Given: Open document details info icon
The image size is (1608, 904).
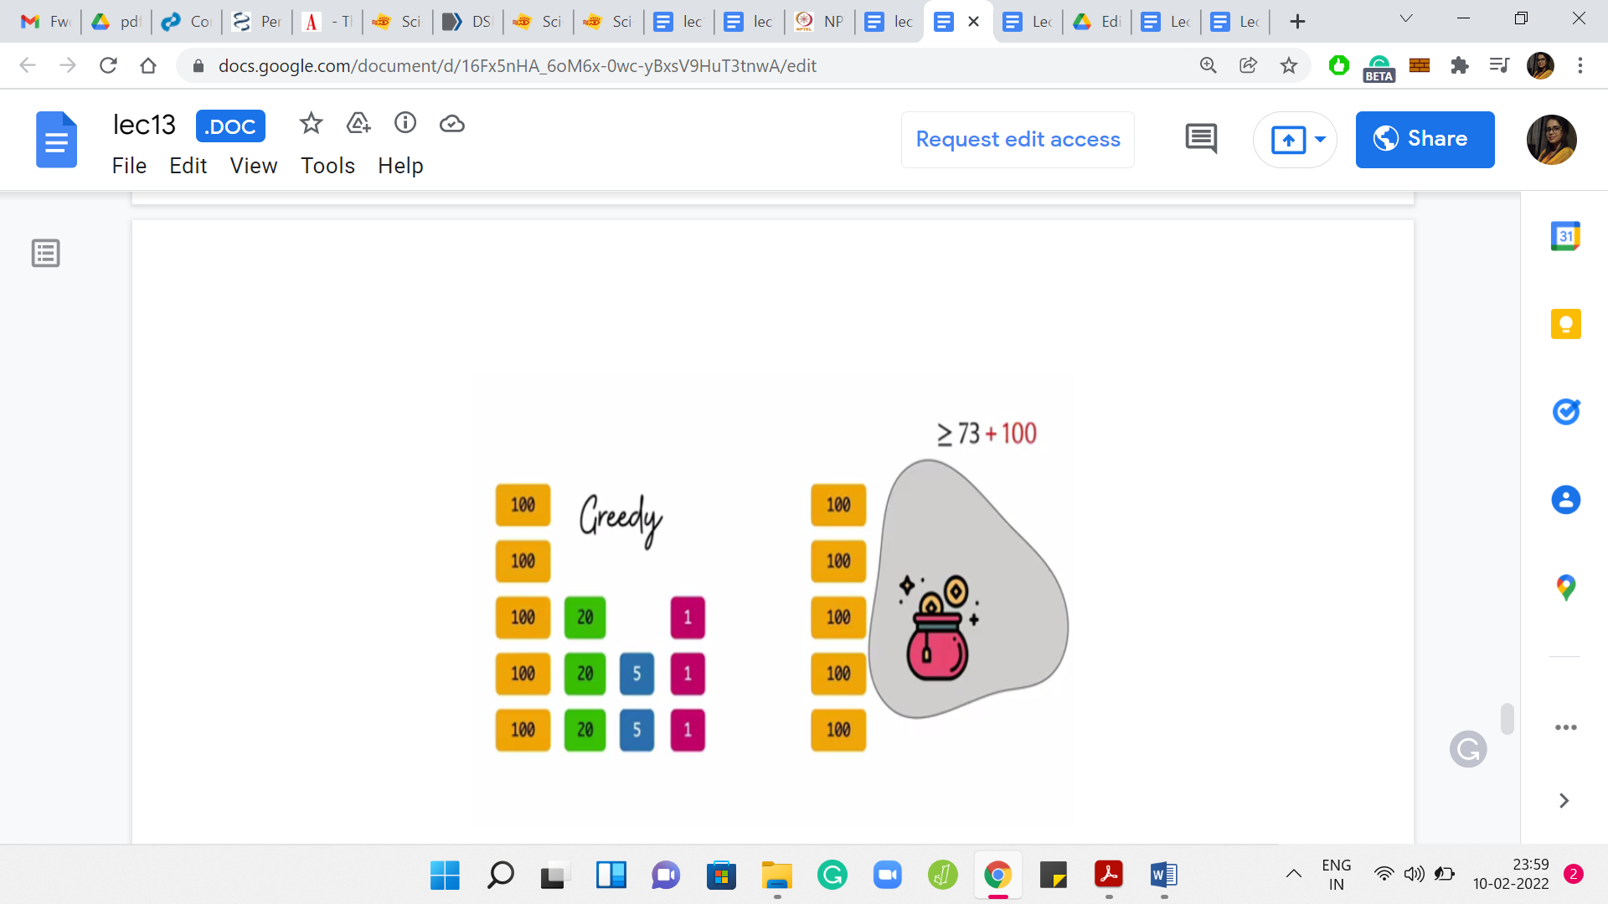Looking at the screenshot, I should click(405, 124).
